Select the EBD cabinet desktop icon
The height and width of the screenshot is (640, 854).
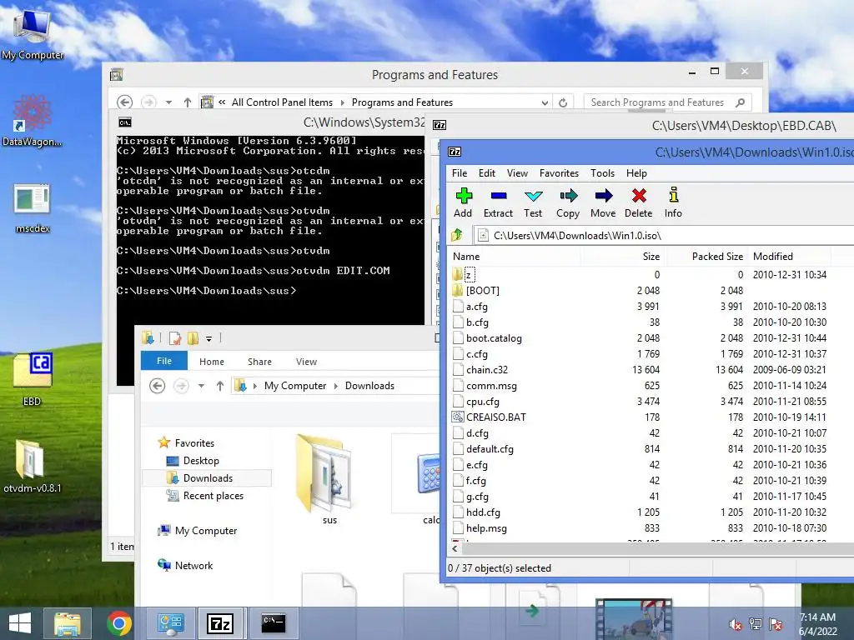tap(33, 379)
